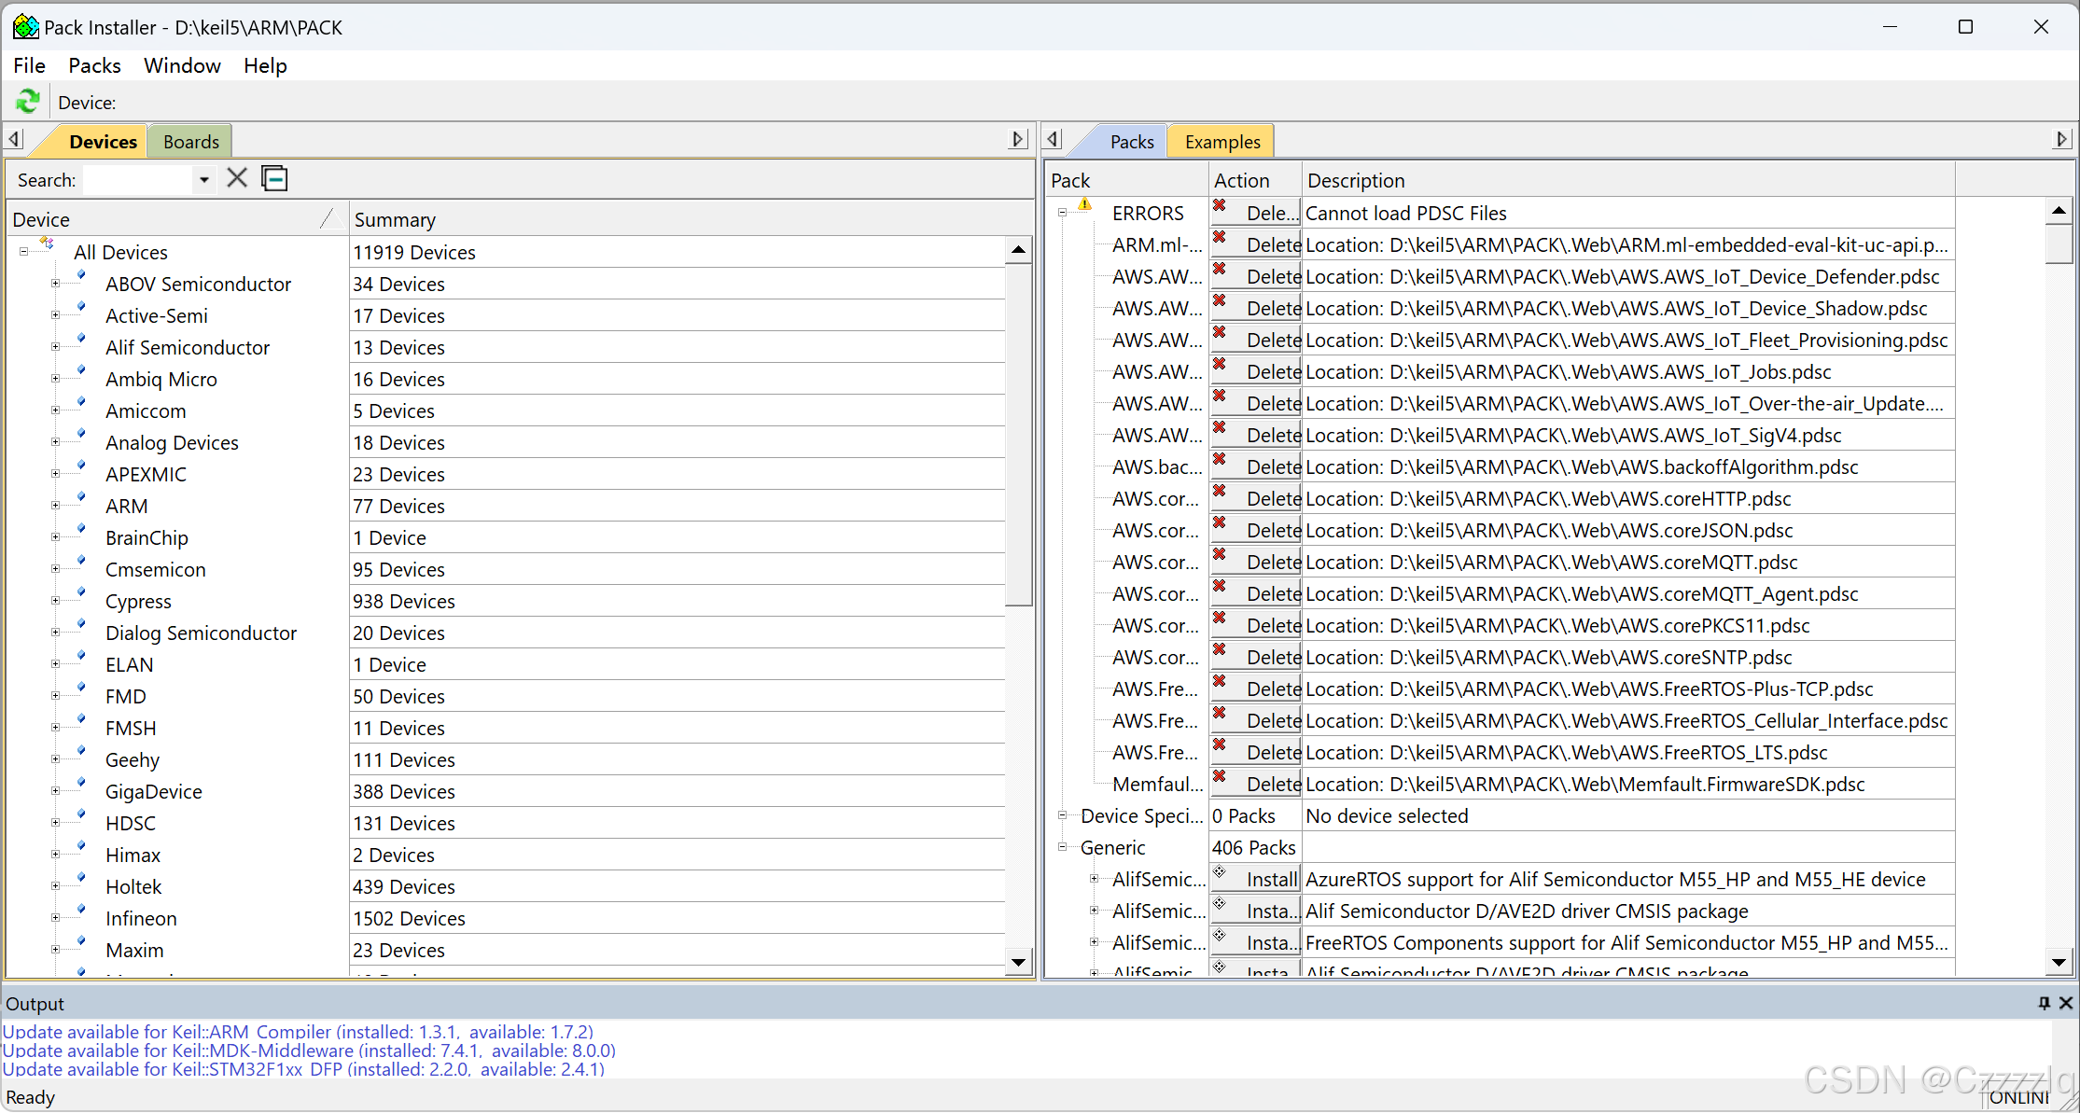The image size is (2080, 1113).
Task: Click the device search input field
Action: (x=138, y=179)
